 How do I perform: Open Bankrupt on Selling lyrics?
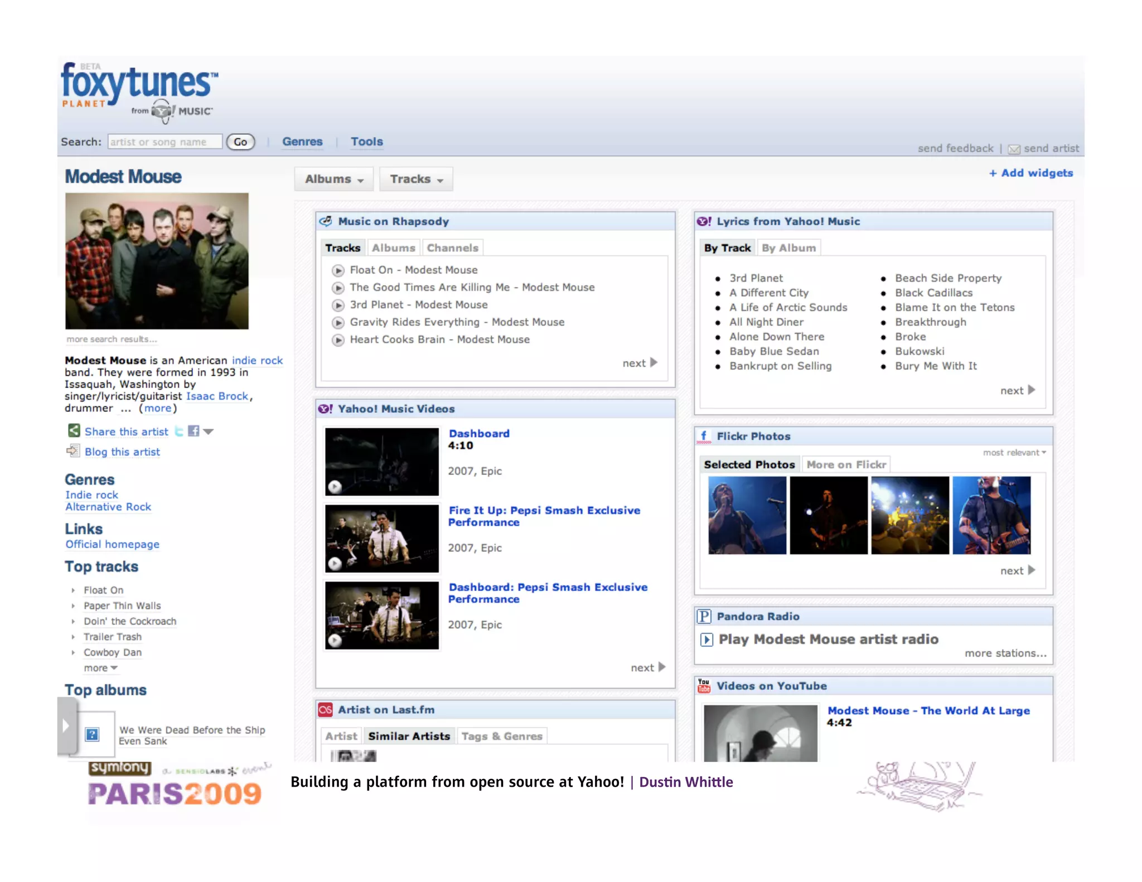[x=781, y=366]
